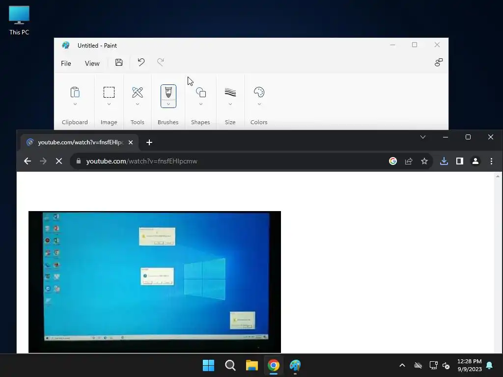
Task: Open the File menu in Paint
Action: click(x=66, y=63)
